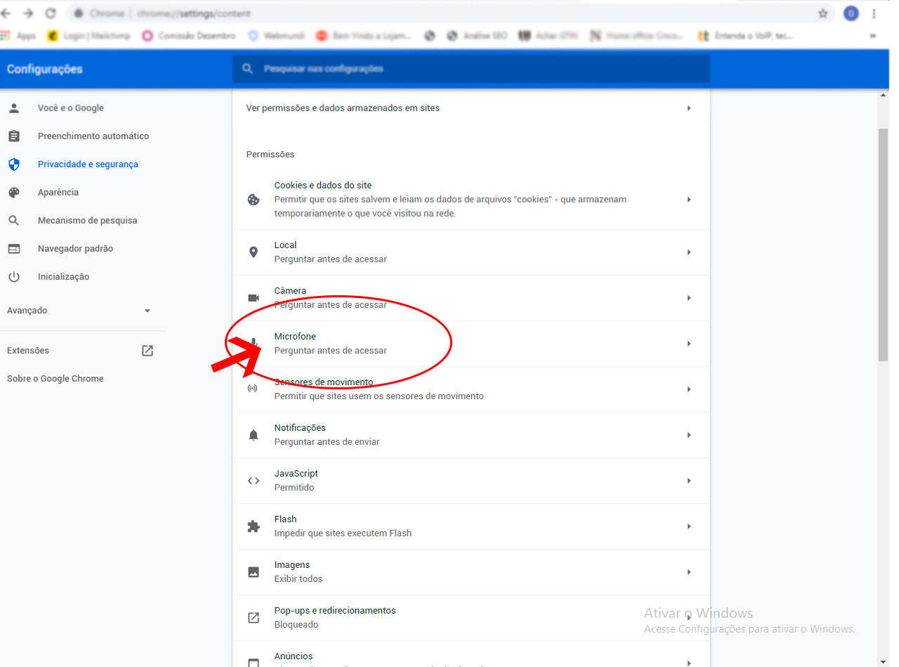Click the reload page icon

50,13
